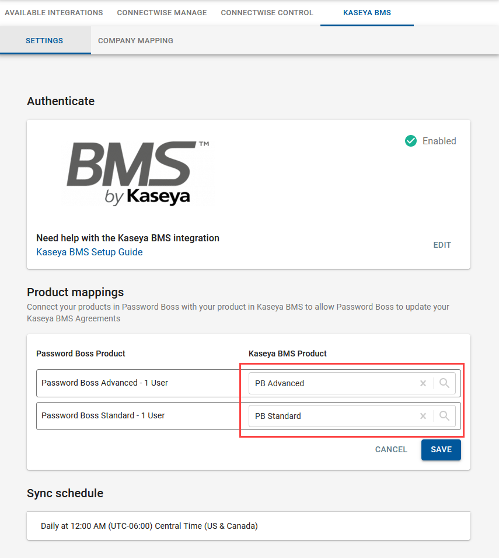Open the Available Integrations tab
499x558 pixels.
pyautogui.click(x=54, y=12)
